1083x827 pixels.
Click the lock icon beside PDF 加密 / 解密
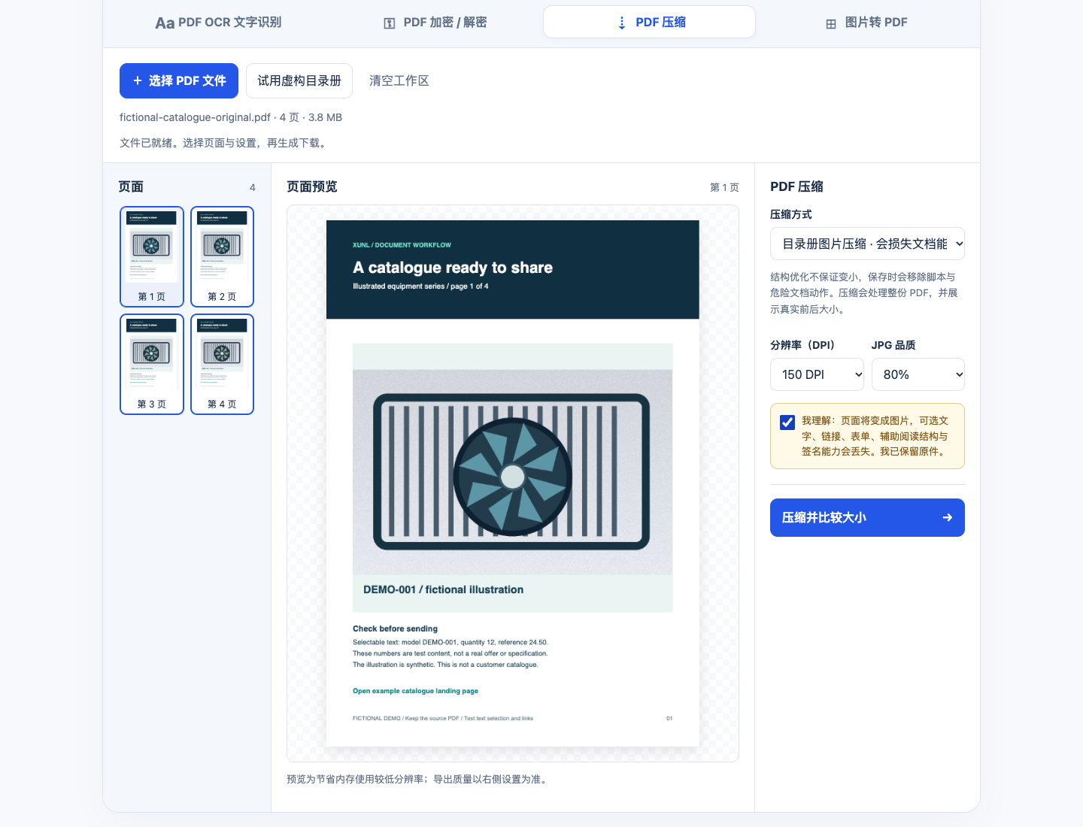tap(390, 23)
